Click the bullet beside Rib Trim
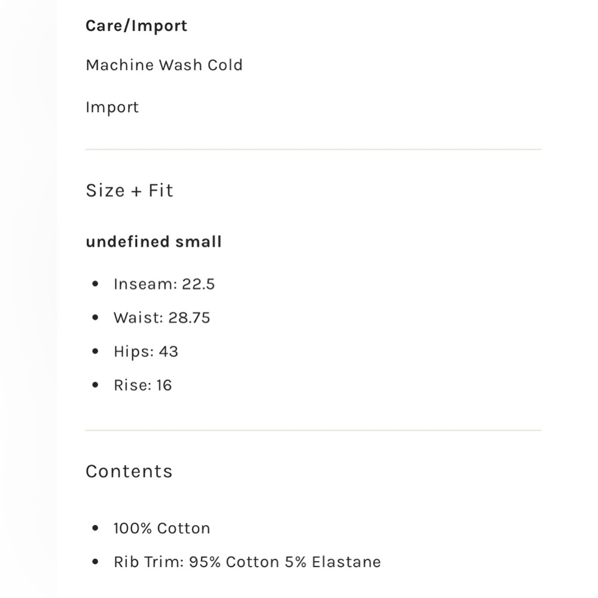Screen dimensions: 598x598 [95, 562]
